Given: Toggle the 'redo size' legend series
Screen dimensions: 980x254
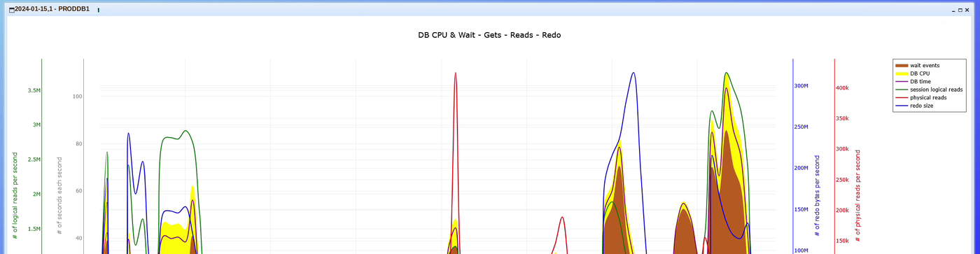Looking at the screenshot, I should coord(914,106).
